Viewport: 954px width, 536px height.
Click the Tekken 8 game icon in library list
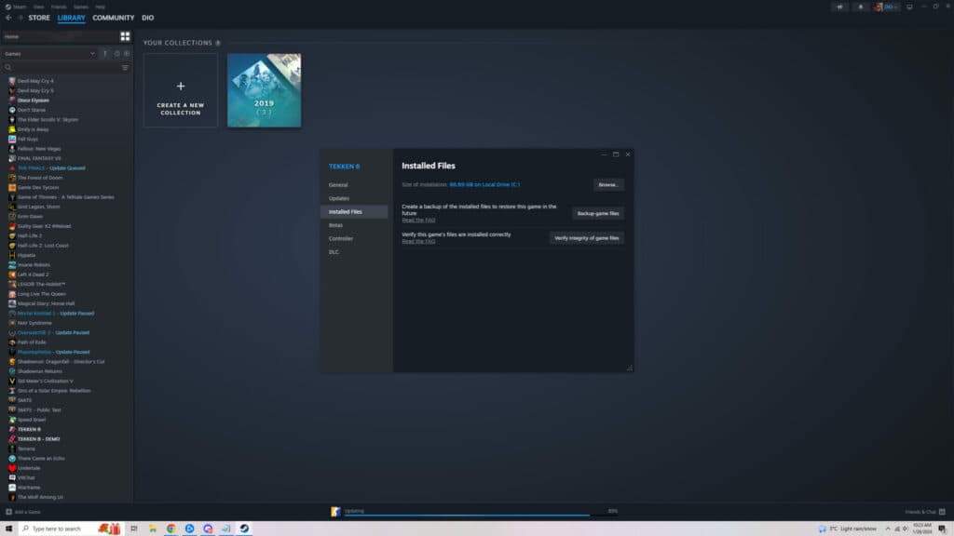[12, 429]
